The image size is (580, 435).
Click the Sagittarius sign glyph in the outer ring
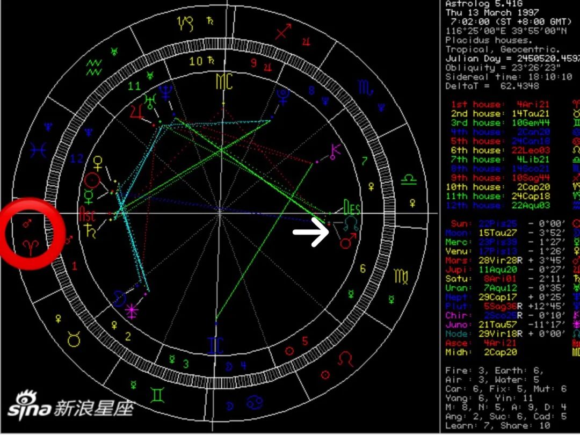[284, 32]
